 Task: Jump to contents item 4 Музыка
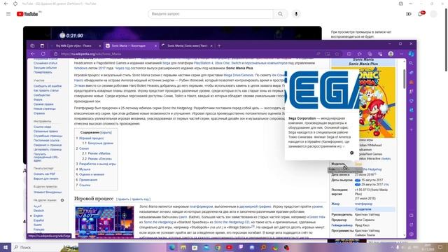(x=83, y=169)
